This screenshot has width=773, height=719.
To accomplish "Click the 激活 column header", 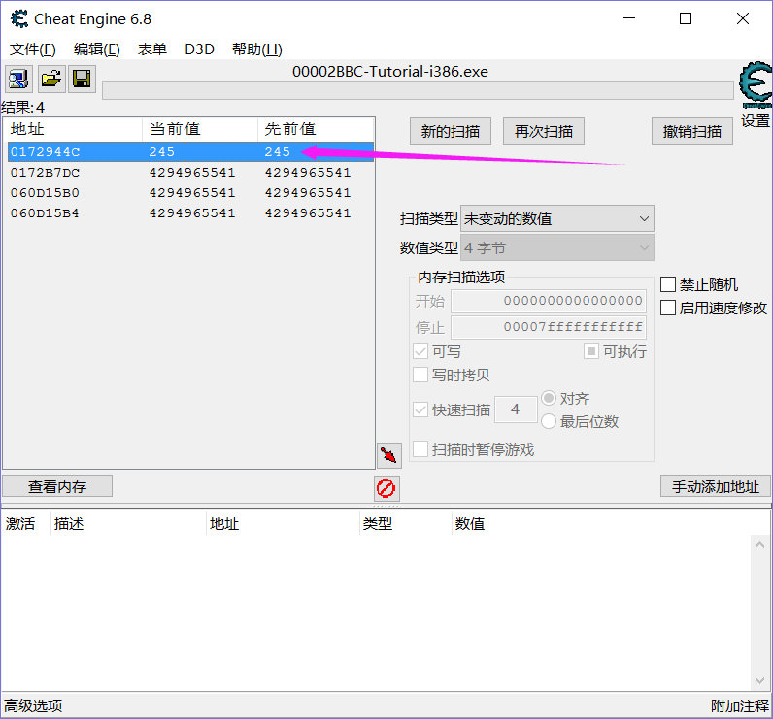I will click(25, 524).
